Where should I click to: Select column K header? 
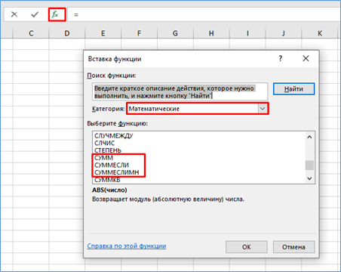[320, 33]
